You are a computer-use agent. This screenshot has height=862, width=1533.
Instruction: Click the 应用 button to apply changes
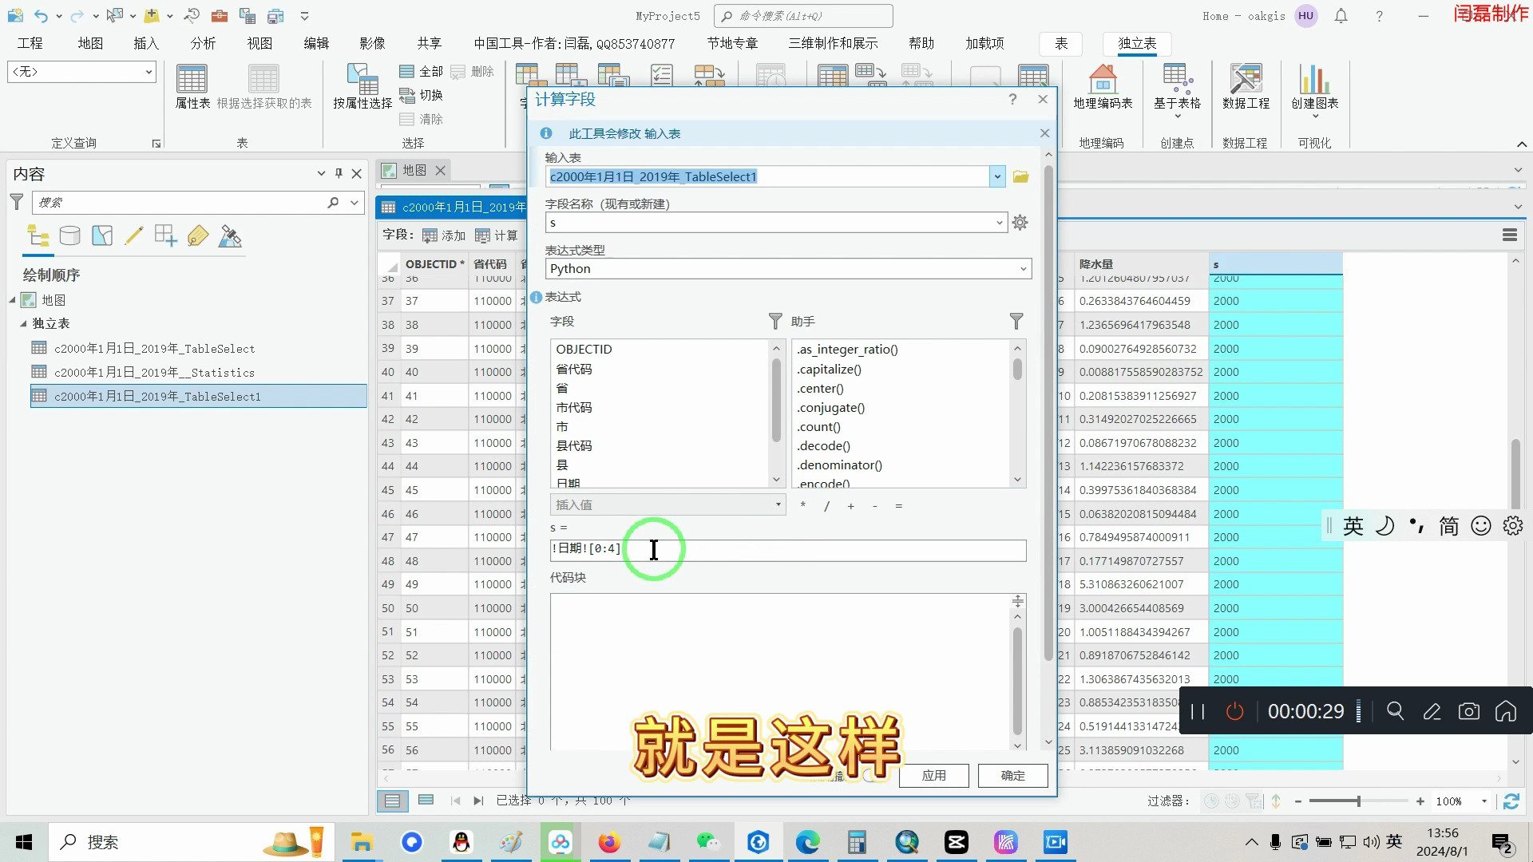click(x=933, y=775)
